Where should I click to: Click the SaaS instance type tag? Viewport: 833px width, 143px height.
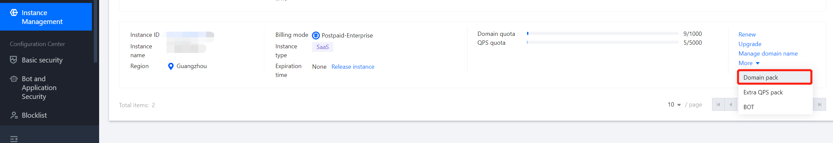coord(322,47)
